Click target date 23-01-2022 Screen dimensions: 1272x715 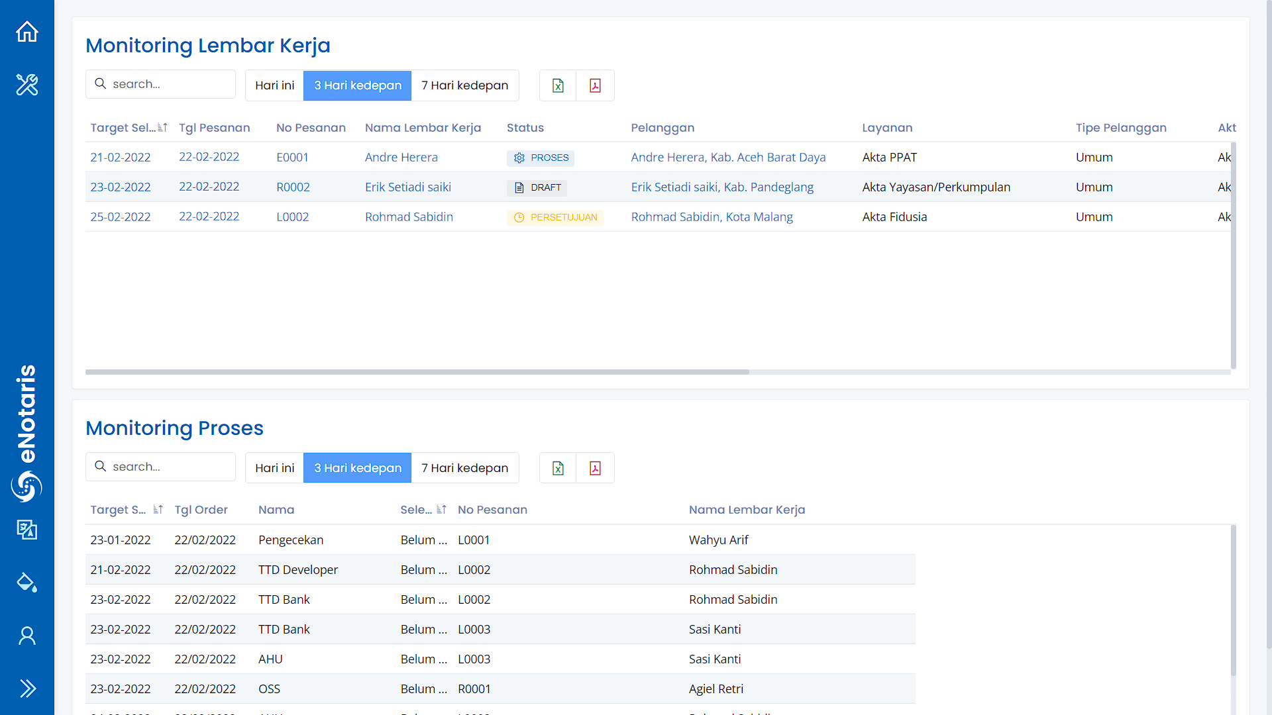pos(121,540)
